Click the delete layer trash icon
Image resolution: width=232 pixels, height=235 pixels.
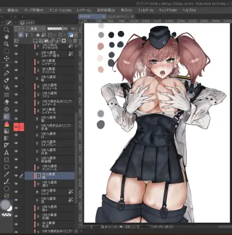pos(75,41)
